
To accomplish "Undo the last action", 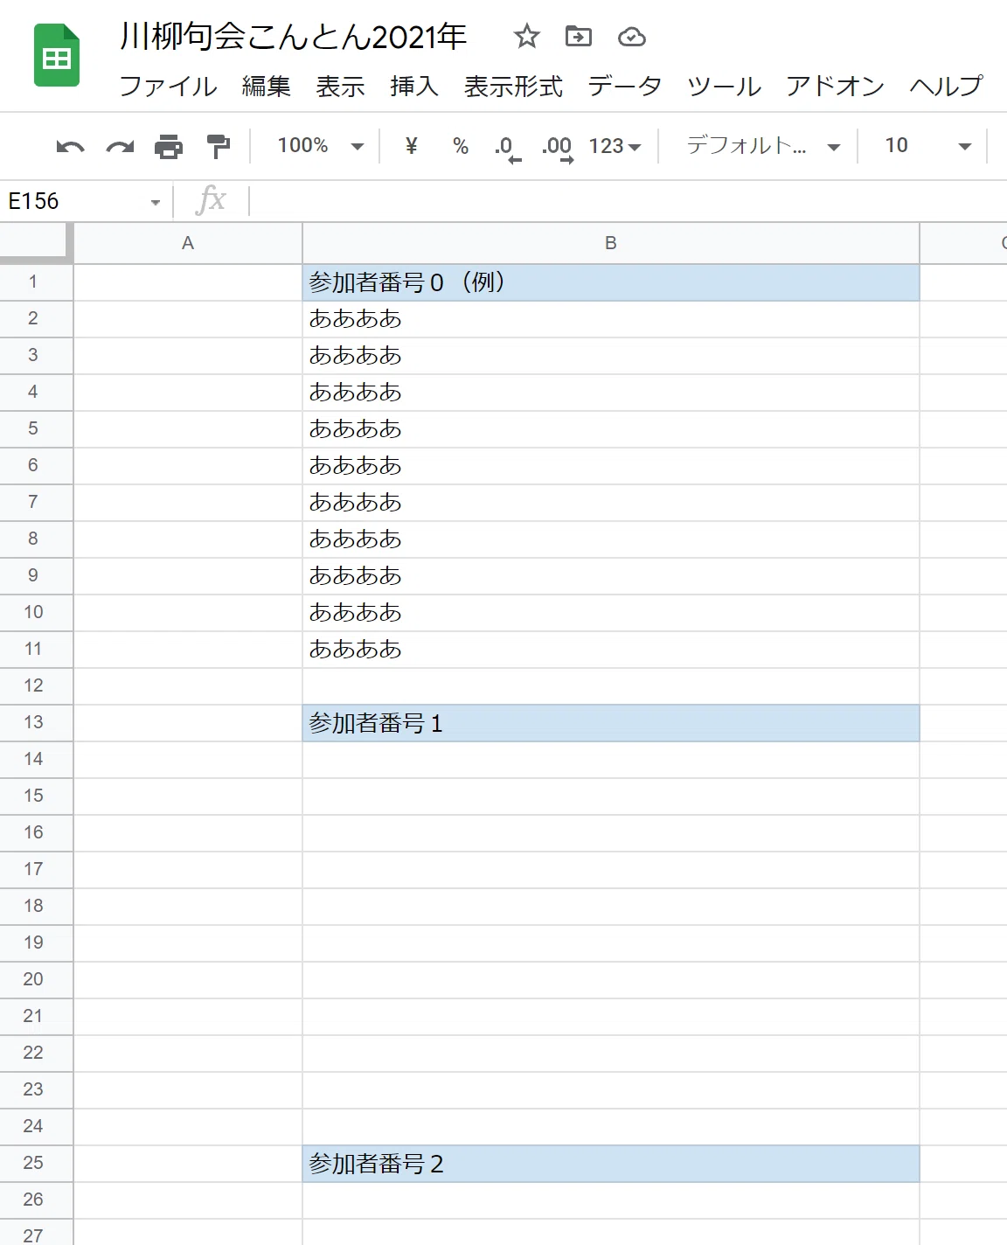I will point(70,146).
